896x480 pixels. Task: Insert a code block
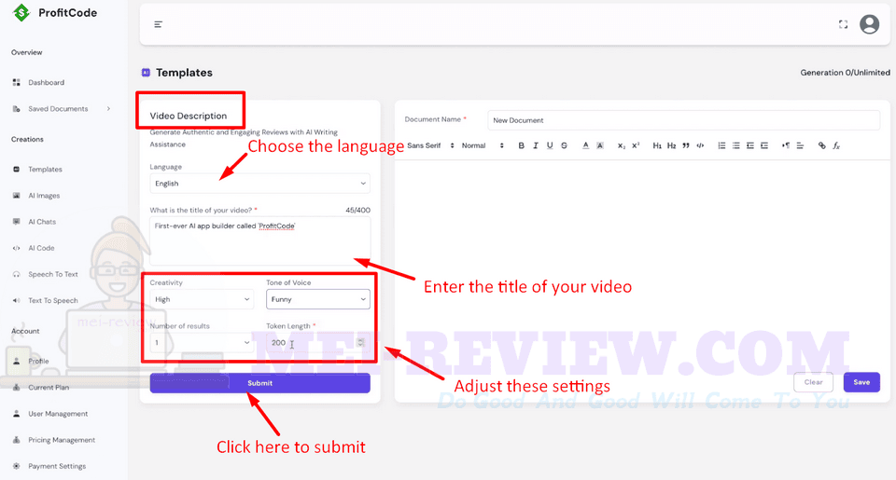(x=700, y=145)
